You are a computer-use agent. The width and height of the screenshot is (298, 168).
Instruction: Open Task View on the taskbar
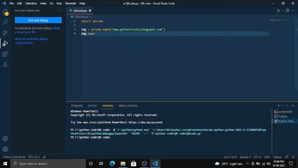coord(101,164)
